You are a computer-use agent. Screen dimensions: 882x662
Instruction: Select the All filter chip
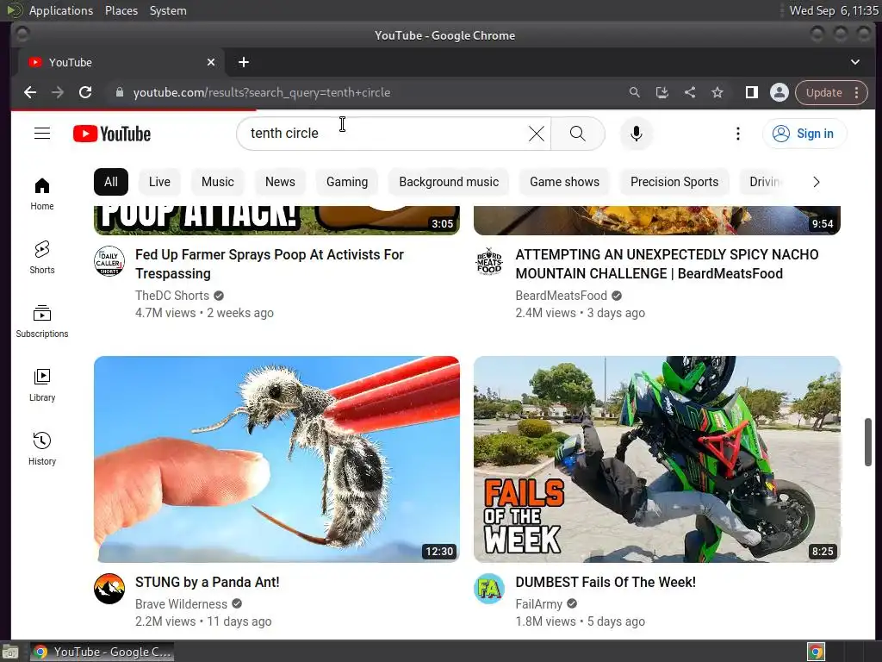111,182
